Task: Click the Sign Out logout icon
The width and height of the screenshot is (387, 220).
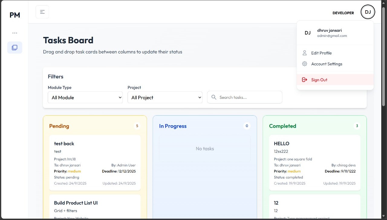Action: (x=304, y=80)
